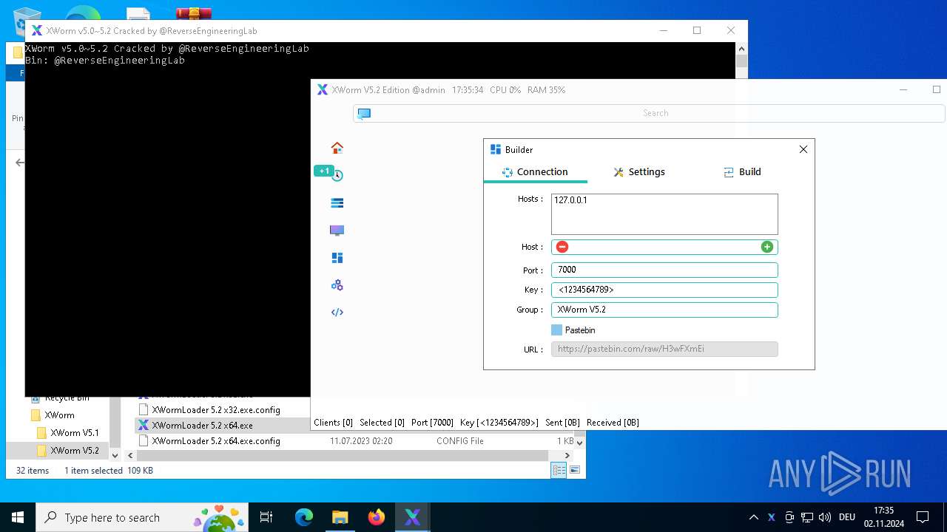Click the pastebin URL field
947x532 pixels.
click(x=664, y=349)
